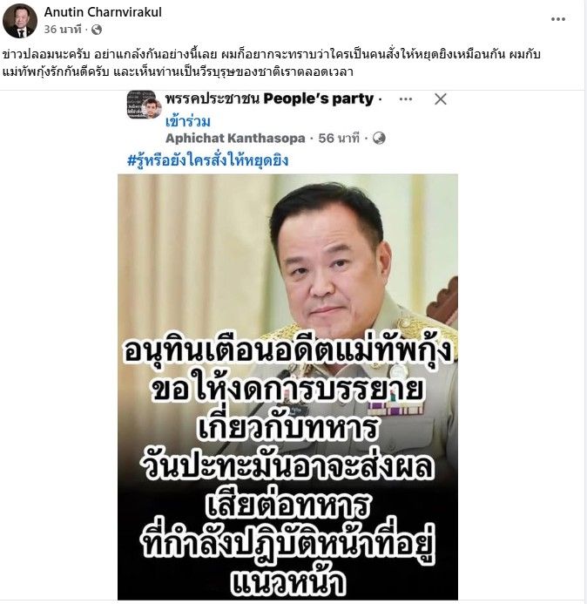The width and height of the screenshot is (587, 604).
Task: Open the 36 นาที post timestamp
Action: coord(63,30)
